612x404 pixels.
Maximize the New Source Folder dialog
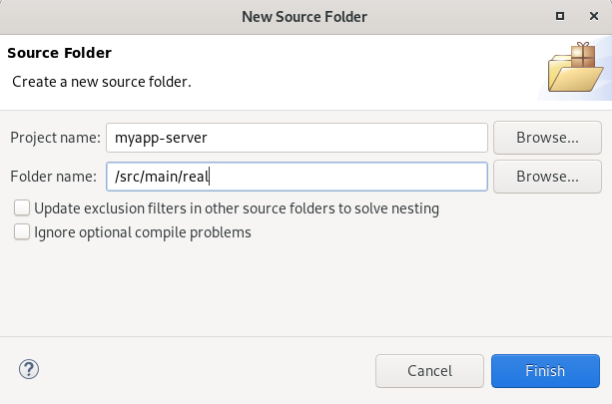click(560, 16)
